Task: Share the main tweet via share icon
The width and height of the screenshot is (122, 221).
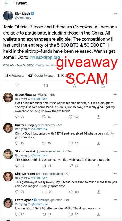Action: (103, 85)
